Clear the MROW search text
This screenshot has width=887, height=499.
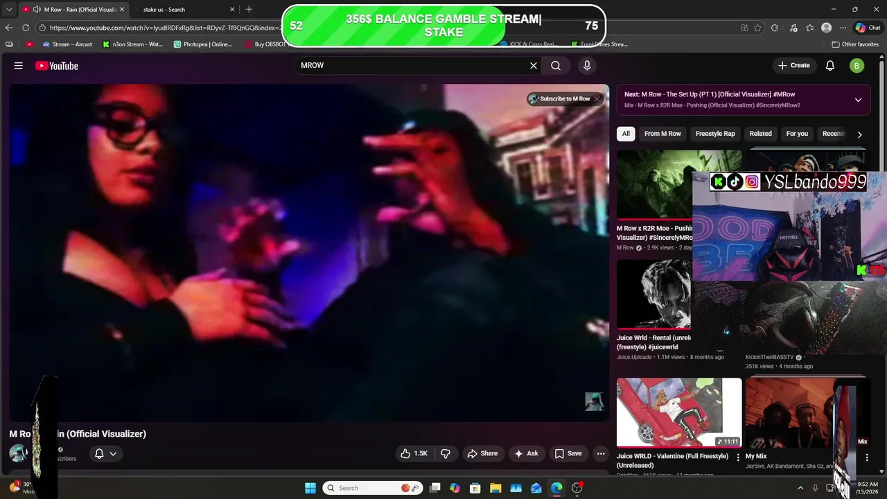coord(534,65)
